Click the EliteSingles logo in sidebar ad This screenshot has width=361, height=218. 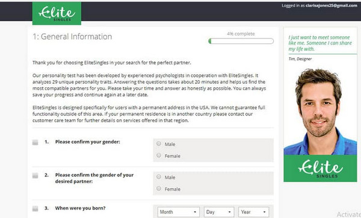[x=320, y=169]
